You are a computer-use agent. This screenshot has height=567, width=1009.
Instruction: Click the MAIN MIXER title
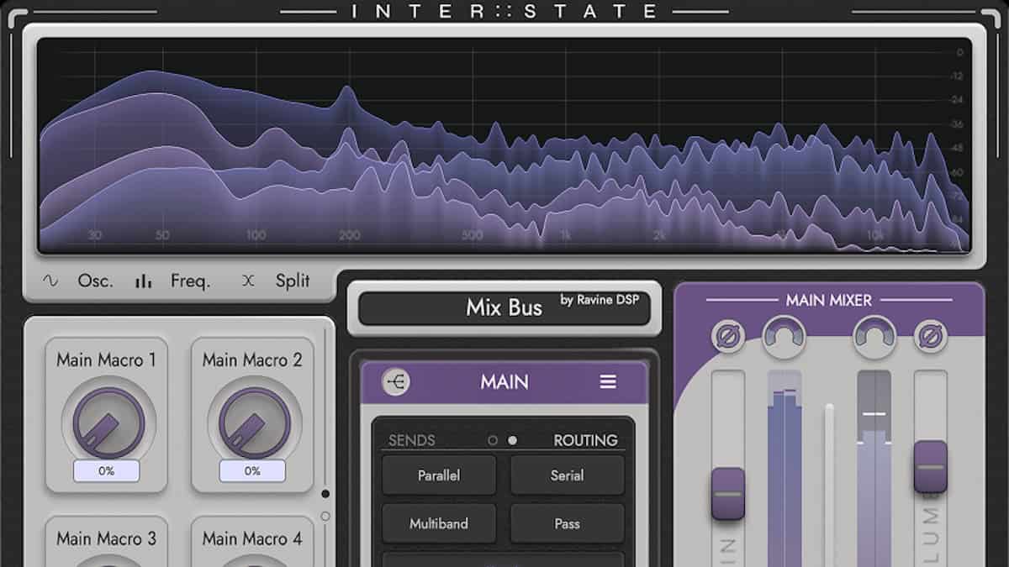click(829, 300)
